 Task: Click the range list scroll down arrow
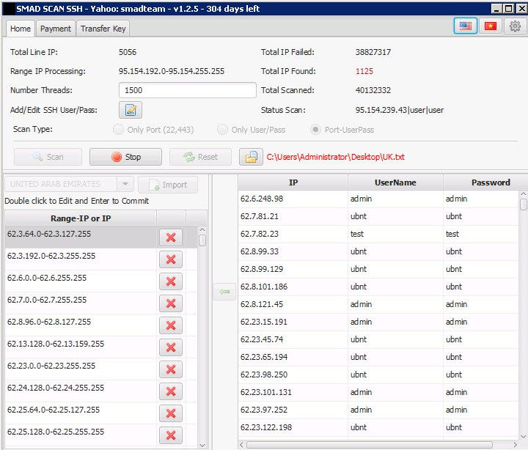coord(202,445)
